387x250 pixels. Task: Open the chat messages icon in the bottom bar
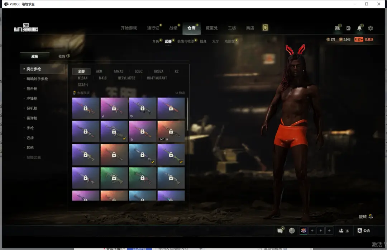280,231
